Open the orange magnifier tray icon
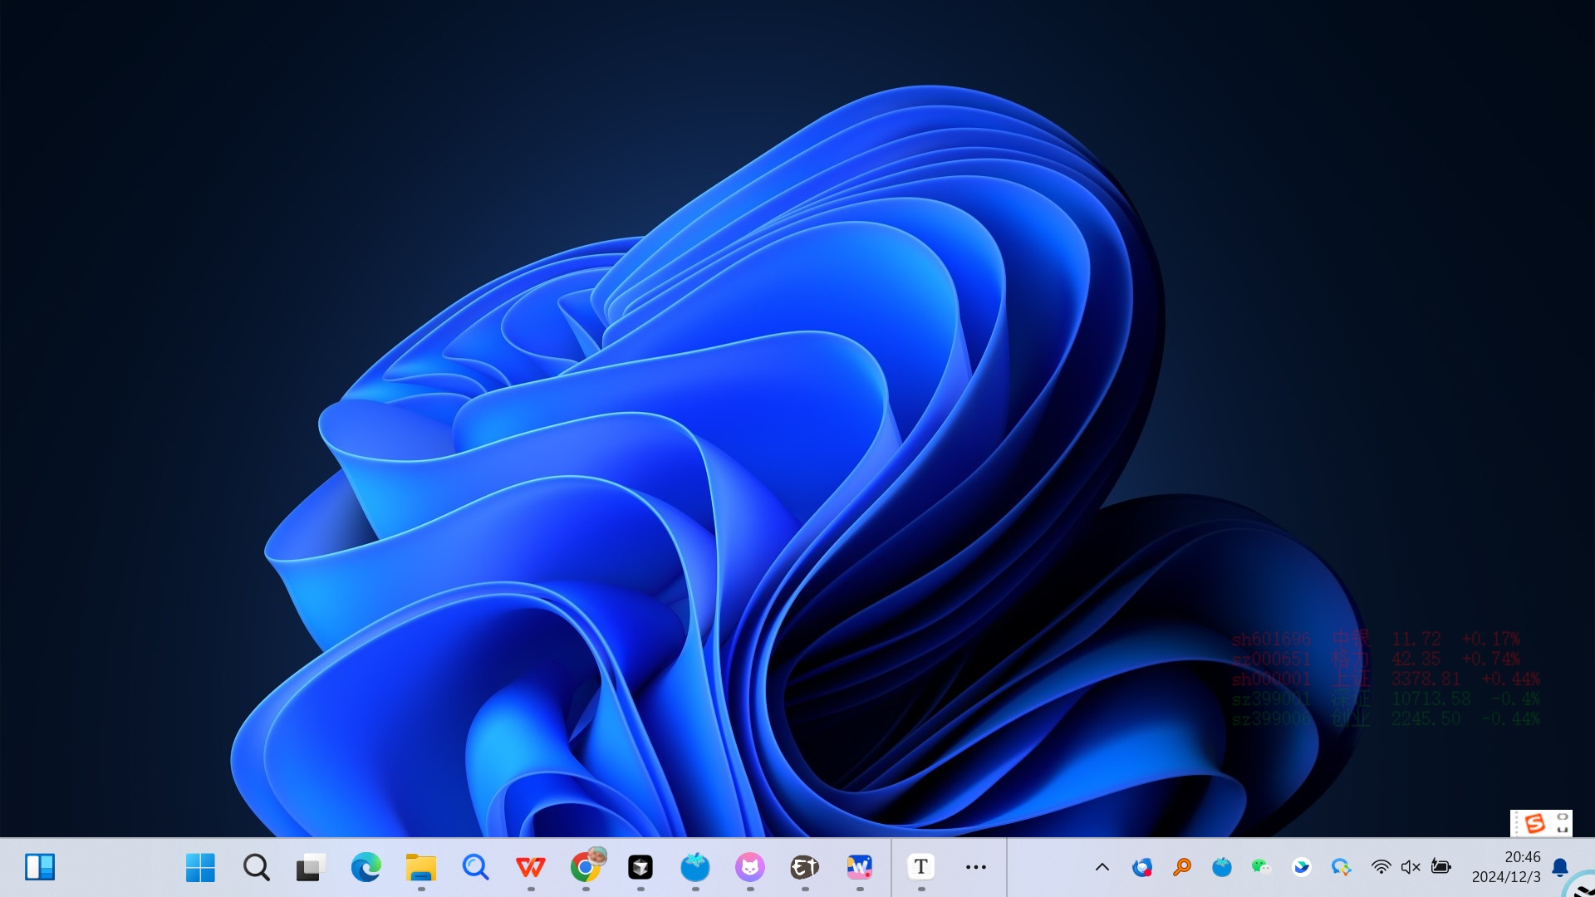Viewport: 1595px width, 897px height. pyautogui.click(x=1182, y=867)
